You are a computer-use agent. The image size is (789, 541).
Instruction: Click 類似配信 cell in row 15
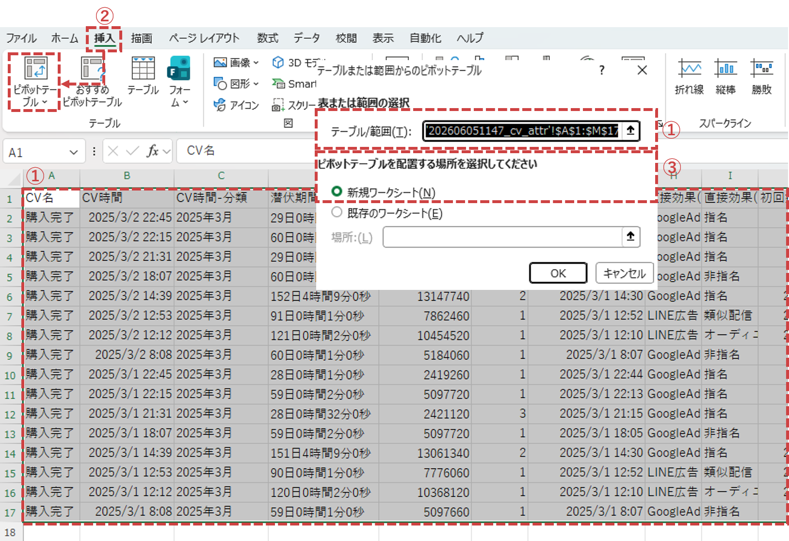coord(730,472)
